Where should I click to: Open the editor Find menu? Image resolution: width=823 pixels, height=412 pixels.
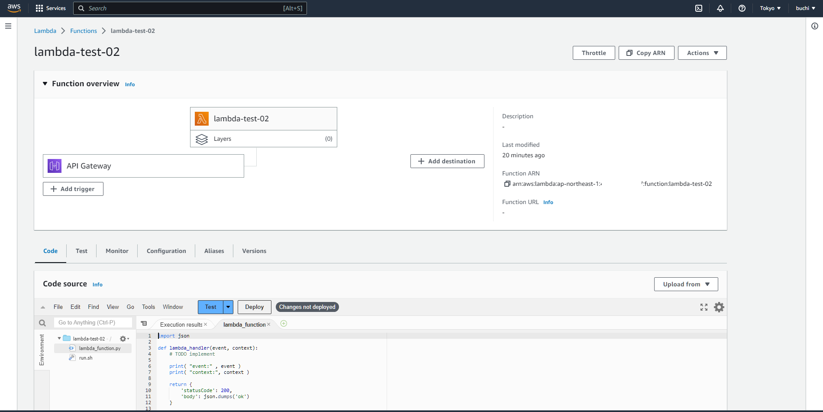tap(94, 307)
